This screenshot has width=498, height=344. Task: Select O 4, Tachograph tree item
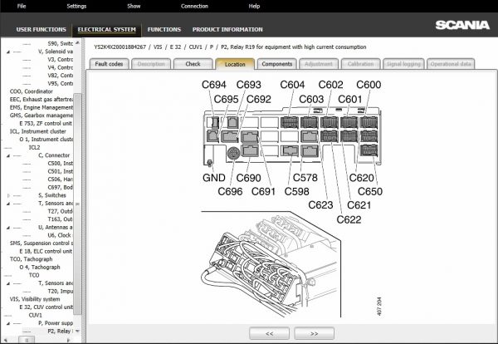point(40,267)
